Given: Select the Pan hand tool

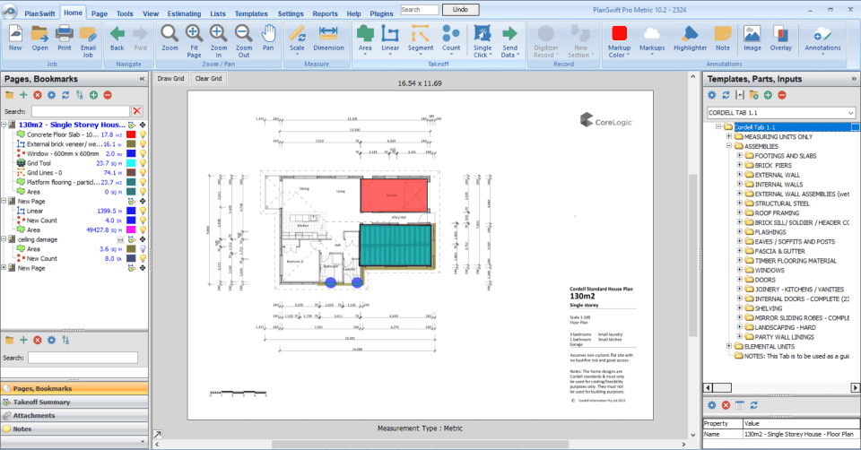Looking at the screenshot, I should pos(268,39).
